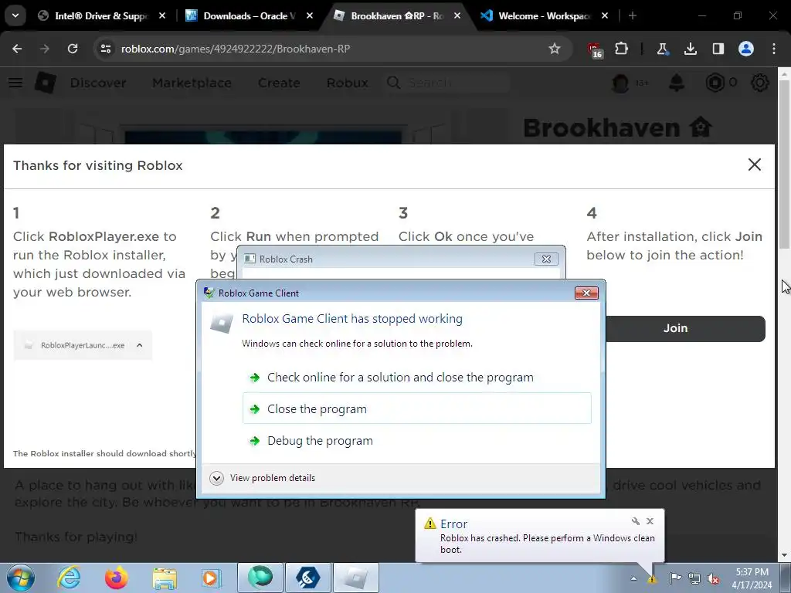Switch to Intel Driver & Support tab
Image resolution: width=791 pixels, height=593 pixels.
point(100,15)
